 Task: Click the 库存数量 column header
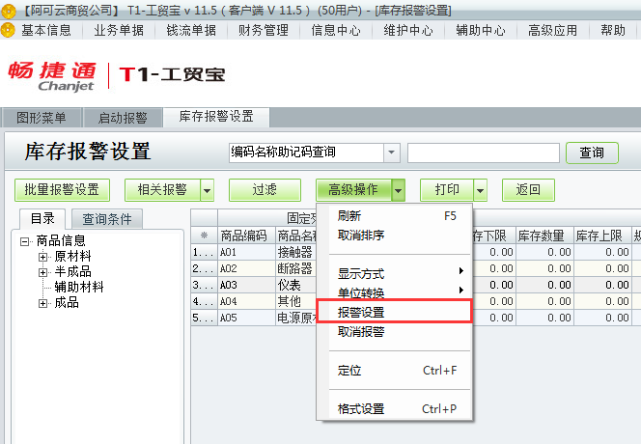(544, 236)
